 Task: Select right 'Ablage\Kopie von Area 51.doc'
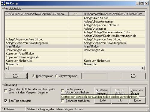(103, 39)
